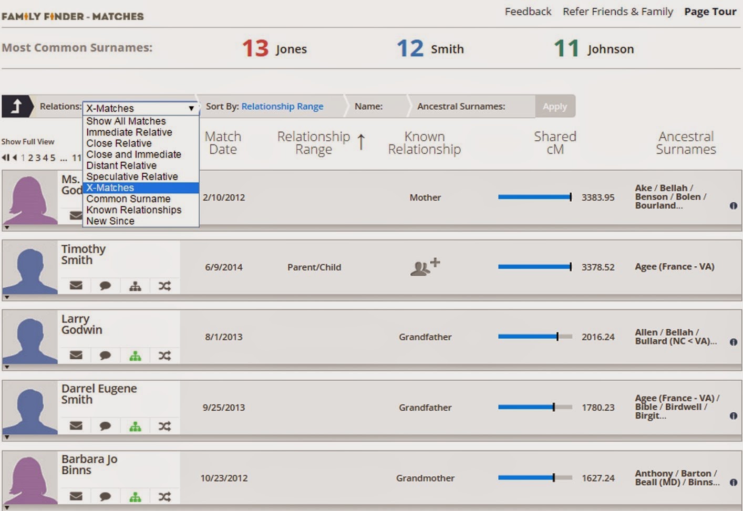The width and height of the screenshot is (743, 511).
Task: Click shuffle icon in Larry Godwin row
Action: [x=164, y=356]
